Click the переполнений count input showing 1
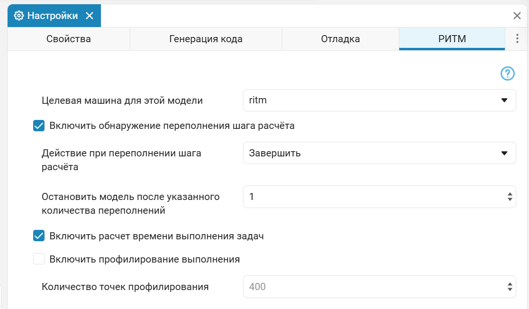The height and width of the screenshot is (309, 529). point(332,197)
